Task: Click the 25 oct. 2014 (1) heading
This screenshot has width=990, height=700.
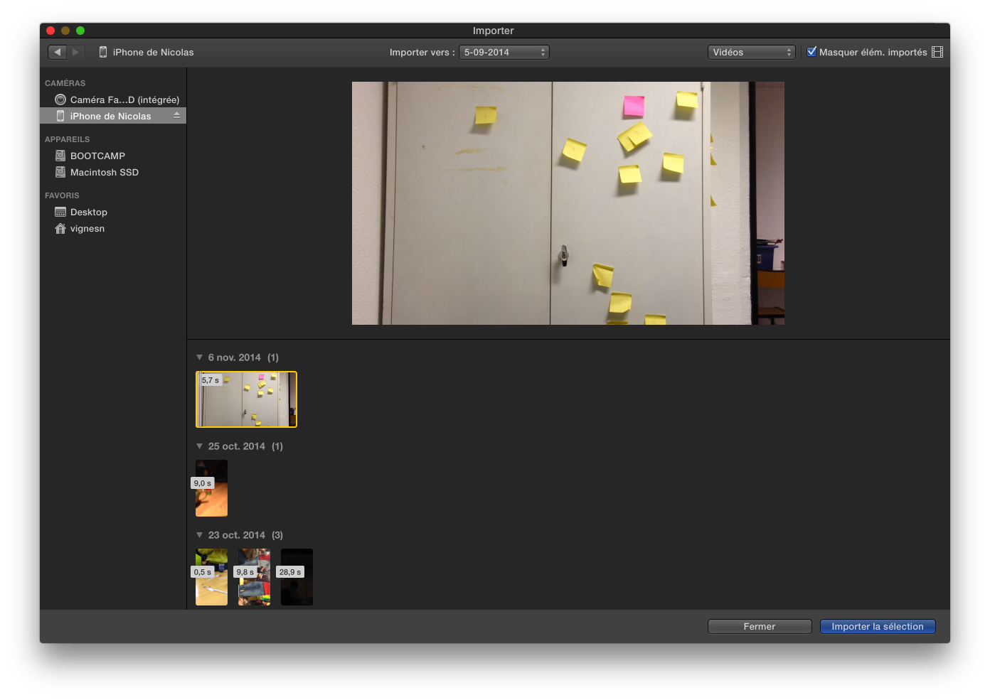Action: point(245,446)
